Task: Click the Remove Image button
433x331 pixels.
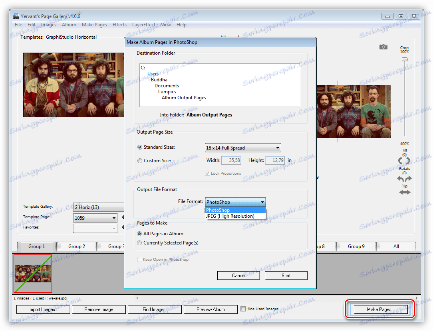Action: point(99,309)
